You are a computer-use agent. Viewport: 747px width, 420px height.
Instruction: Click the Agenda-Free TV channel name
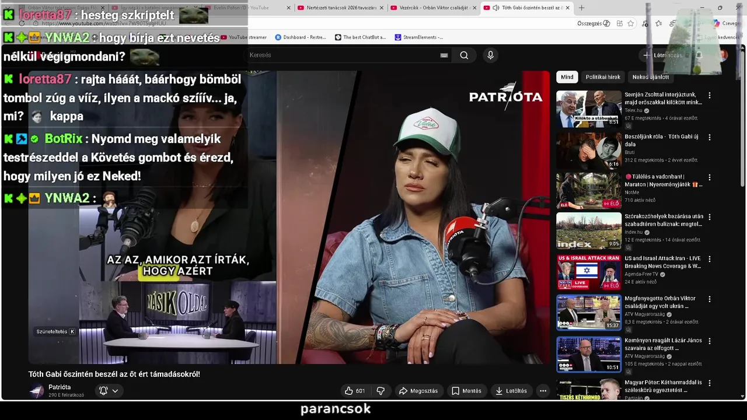[641, 274]
